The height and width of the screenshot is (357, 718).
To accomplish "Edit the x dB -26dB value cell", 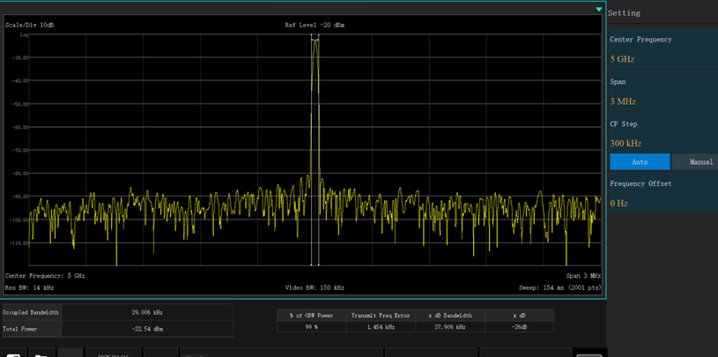I will coord(519,327).
